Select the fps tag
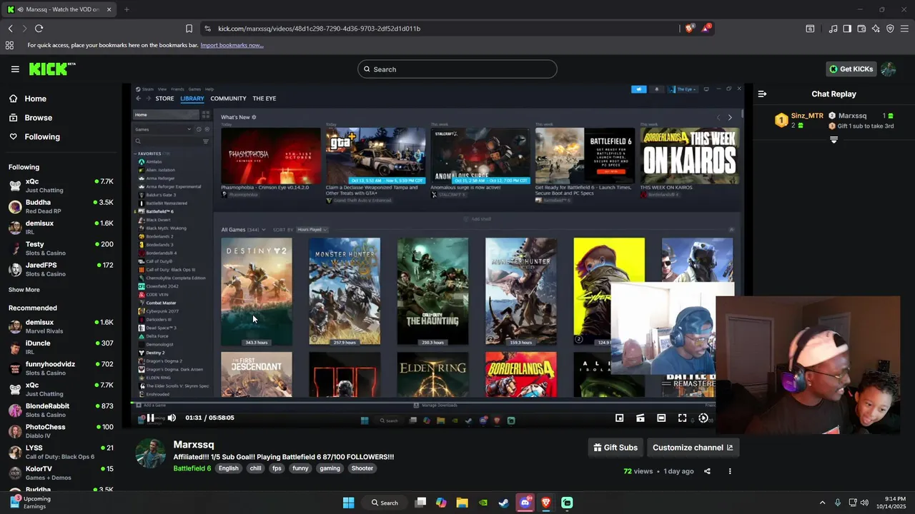Viewport: 915px width, 514px height. [277, 468]
